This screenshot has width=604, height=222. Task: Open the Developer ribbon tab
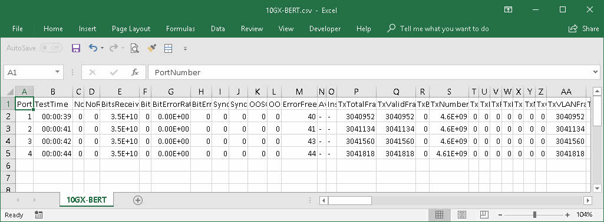point(325,29)
